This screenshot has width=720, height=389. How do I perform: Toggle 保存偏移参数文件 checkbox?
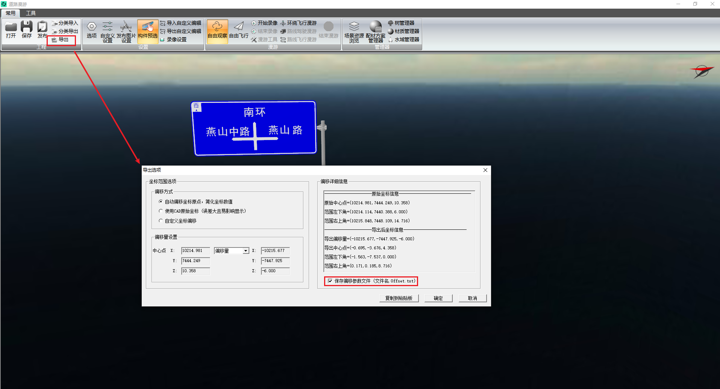[330, 281]
